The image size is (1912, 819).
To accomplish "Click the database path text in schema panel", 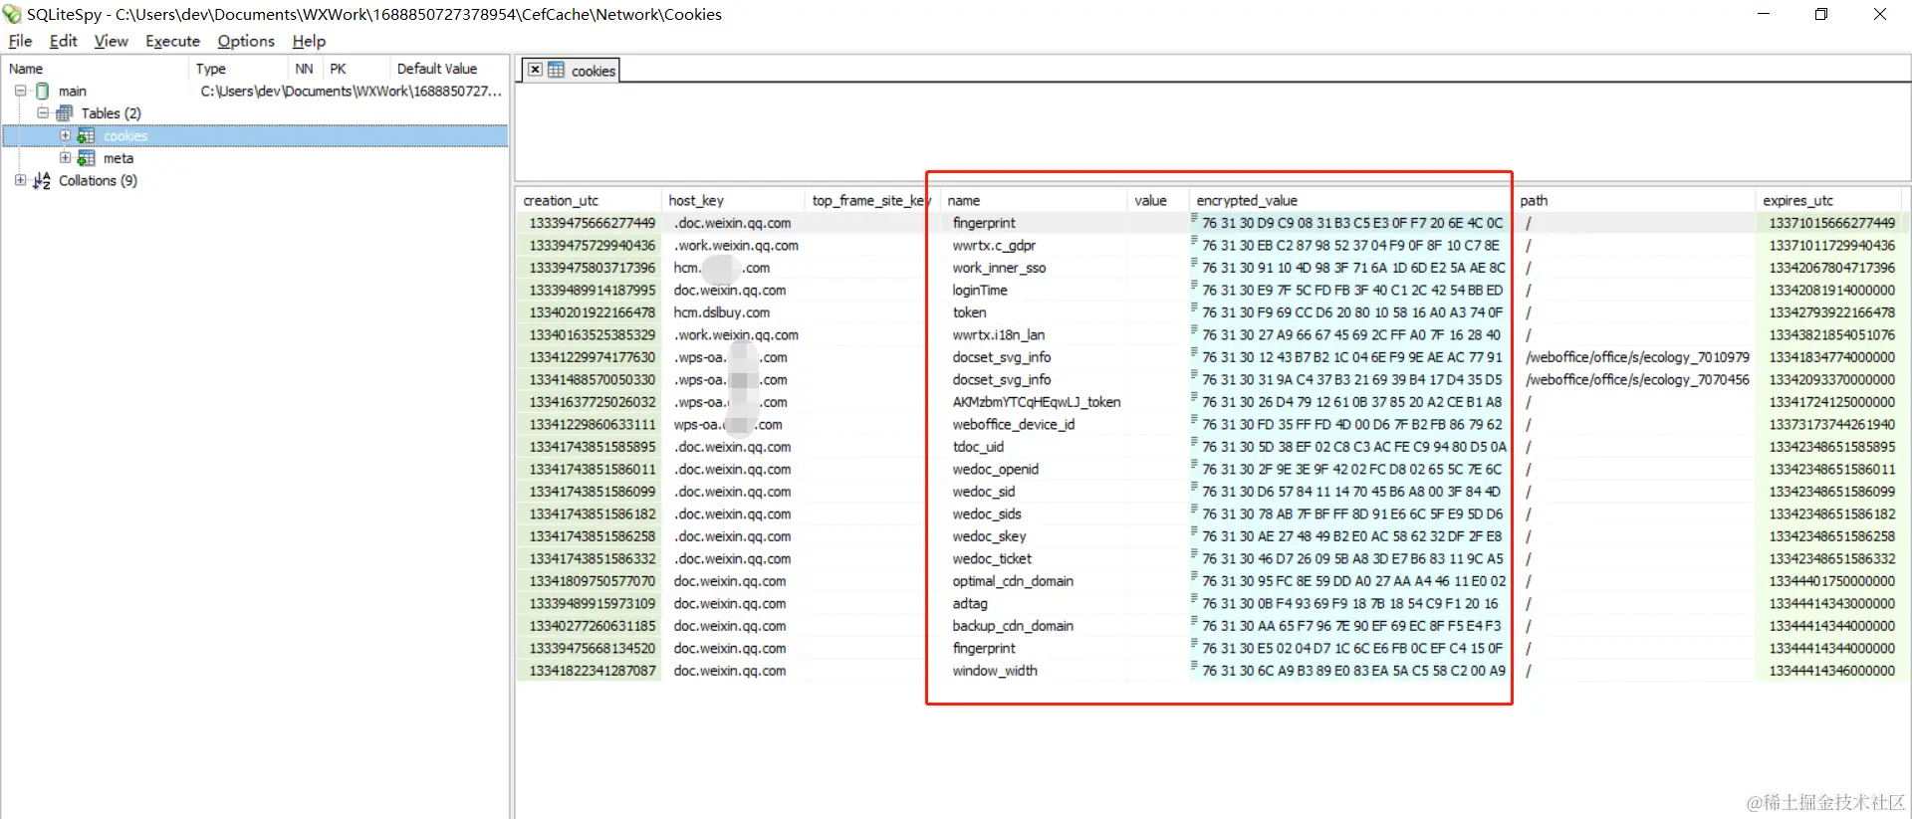I will pos(352,91).
